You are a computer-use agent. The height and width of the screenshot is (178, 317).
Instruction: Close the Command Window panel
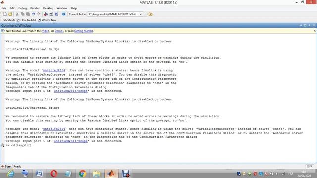(314, 25)
